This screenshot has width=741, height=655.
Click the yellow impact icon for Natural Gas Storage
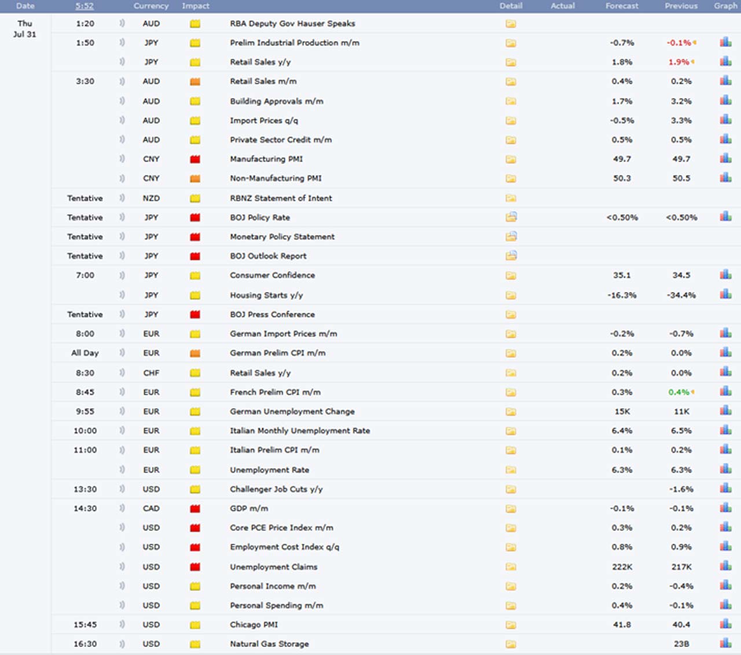[195, 644]
